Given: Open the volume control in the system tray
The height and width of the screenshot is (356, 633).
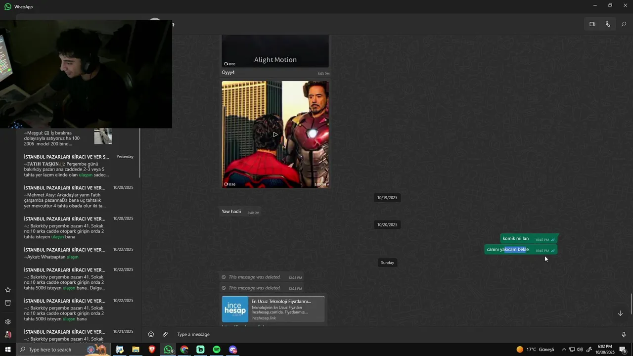Looking at the screenshot, I should coord(580,350).
